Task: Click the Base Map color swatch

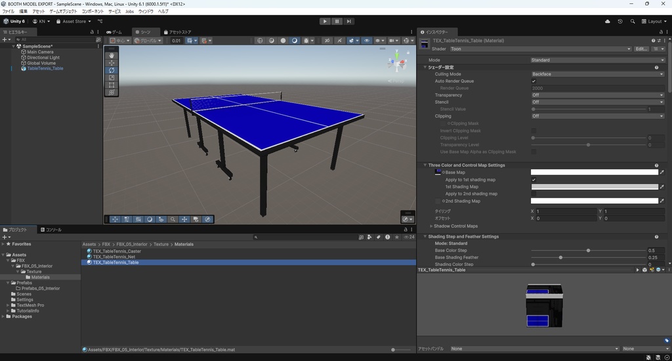Action: [595, 173]
